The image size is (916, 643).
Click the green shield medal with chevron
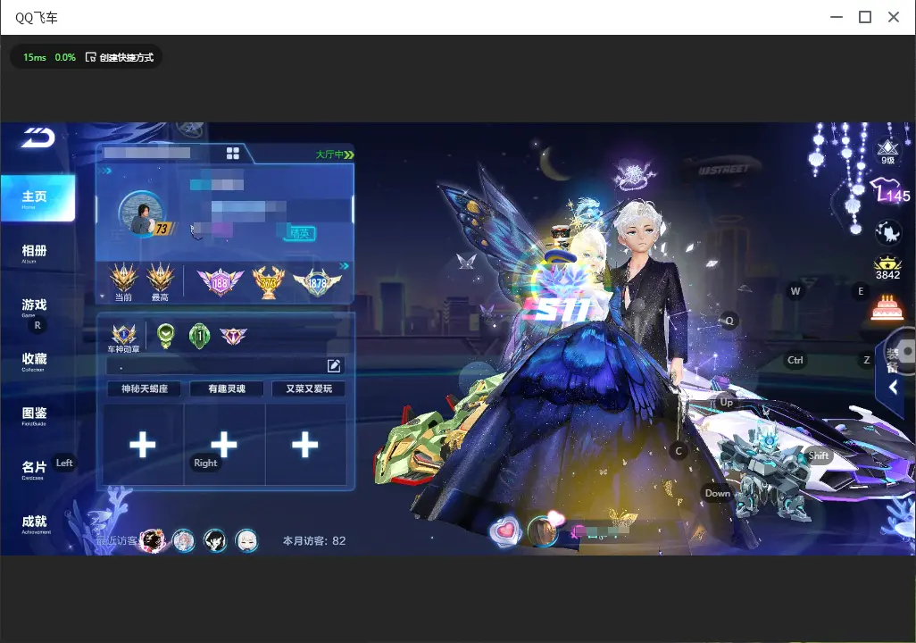coord(166,336)
